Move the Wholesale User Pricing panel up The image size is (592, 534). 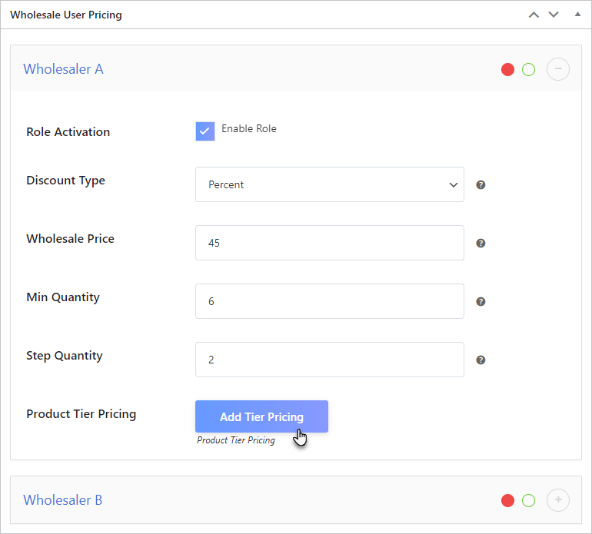534,15
